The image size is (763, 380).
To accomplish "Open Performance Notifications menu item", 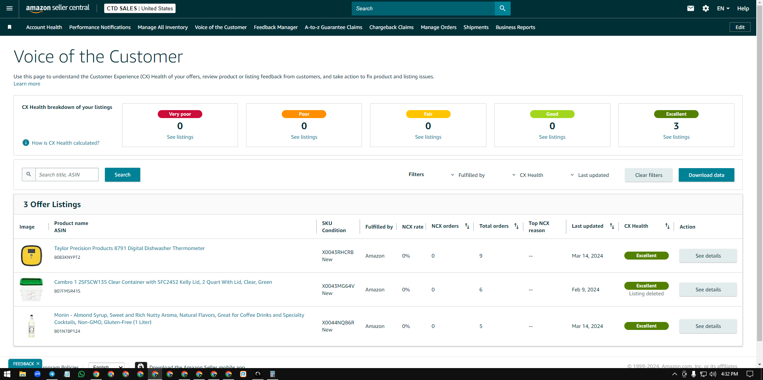I will tap(100, 27).
